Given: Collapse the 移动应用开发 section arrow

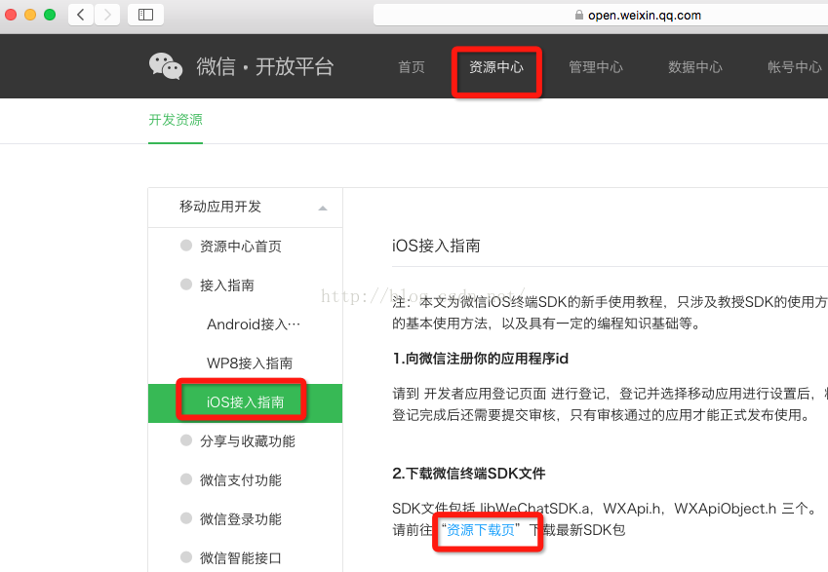Looking at the screenshot, I should click(323, 209).
